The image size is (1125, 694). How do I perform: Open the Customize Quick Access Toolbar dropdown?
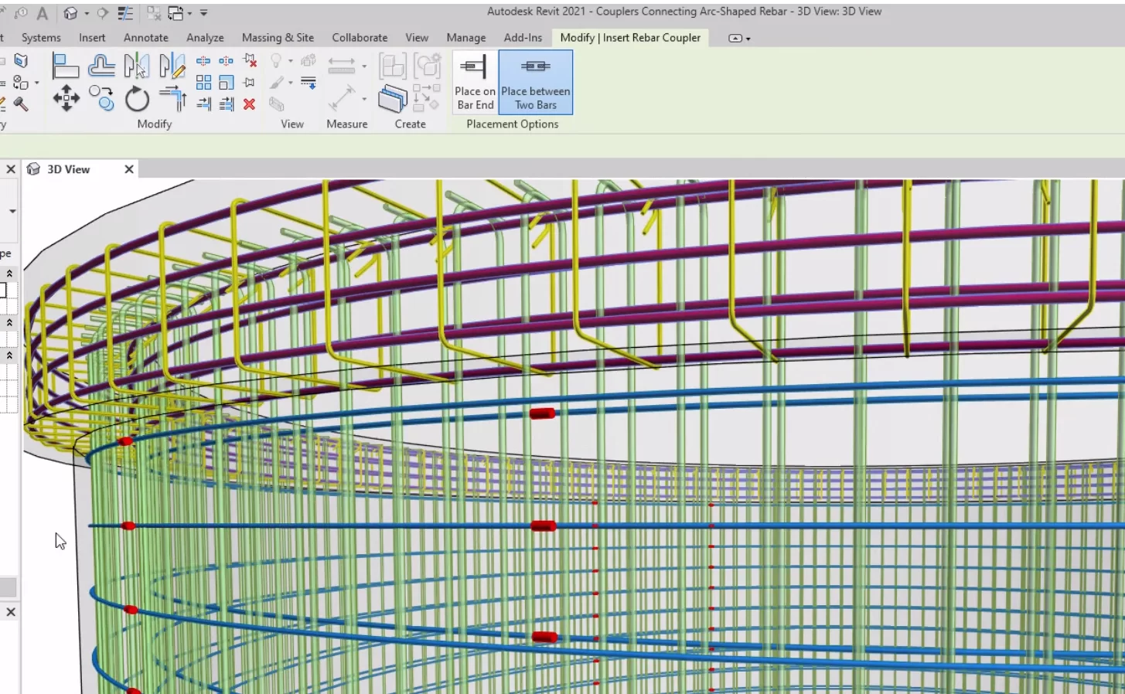point(204,13)
